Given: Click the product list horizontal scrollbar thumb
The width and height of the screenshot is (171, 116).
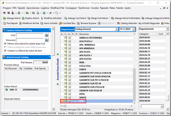Looking at the screenshot, I should click(x=65, y=106).
